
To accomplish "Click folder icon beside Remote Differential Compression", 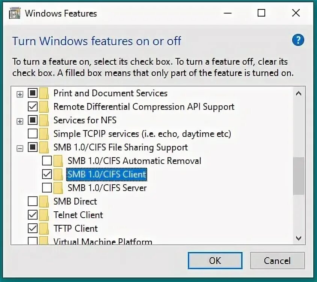I will click(44, 107).
